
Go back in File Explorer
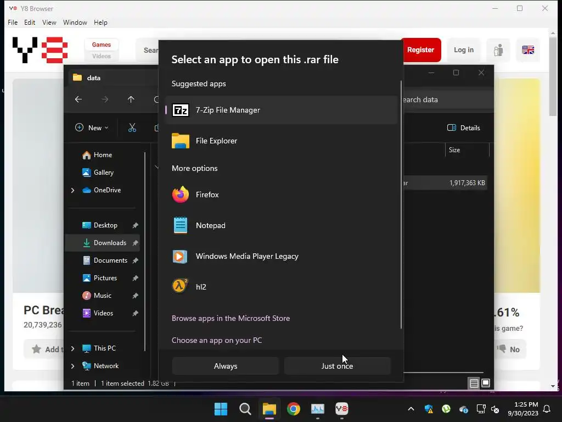point(78,99)
